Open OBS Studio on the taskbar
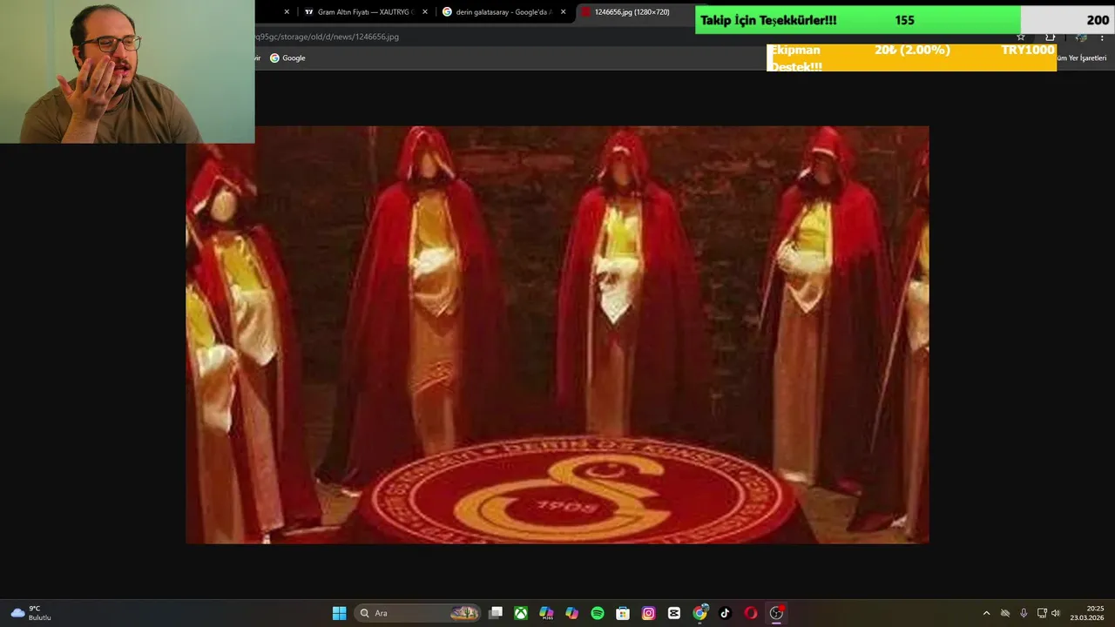This screenshot has height=627, width=1115. pyautogui.click(x=776, y=613)
